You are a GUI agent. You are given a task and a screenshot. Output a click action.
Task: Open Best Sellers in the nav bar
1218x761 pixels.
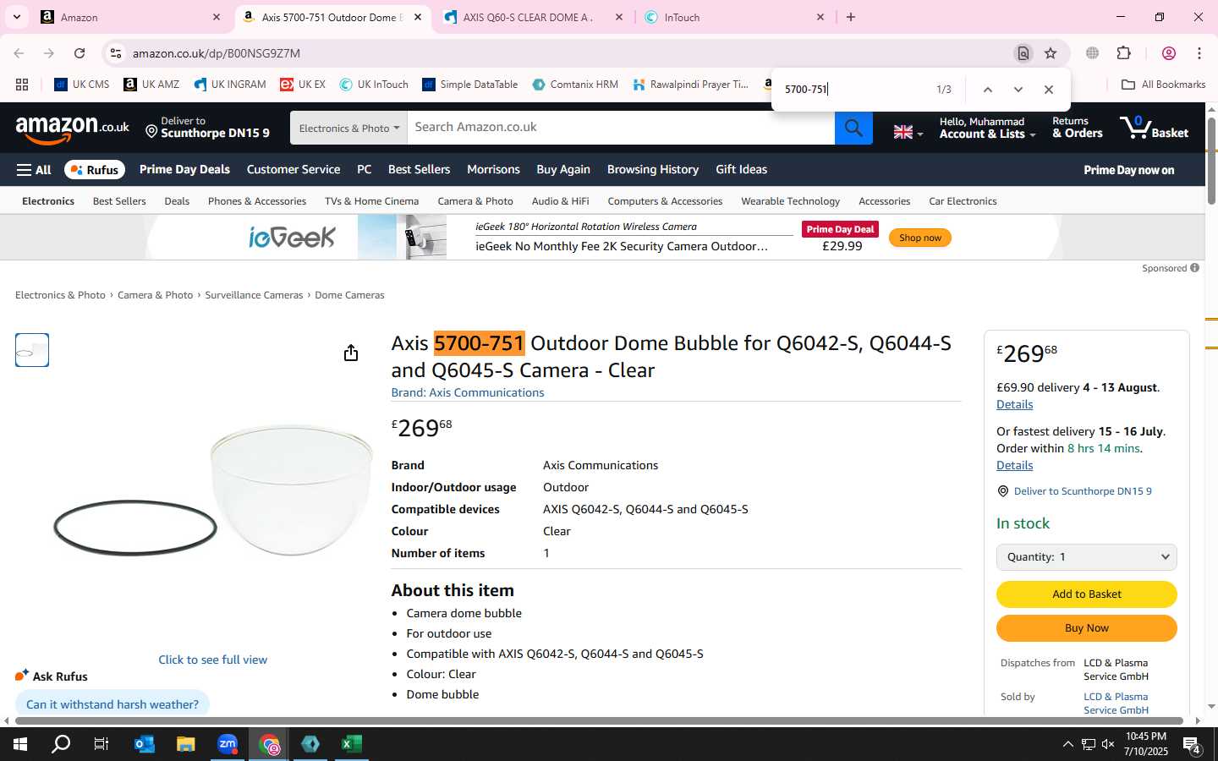click(x=419, y=170)
